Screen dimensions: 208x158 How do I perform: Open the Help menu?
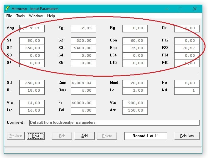point(51,16)
